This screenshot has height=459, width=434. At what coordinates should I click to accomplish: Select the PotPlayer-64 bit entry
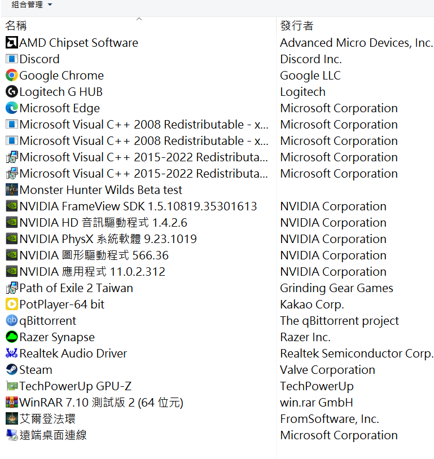click(62, 304)
